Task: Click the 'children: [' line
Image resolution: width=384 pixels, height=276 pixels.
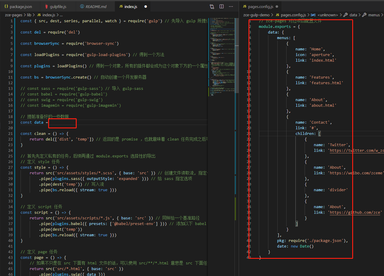Action: pyautogui.click(x=308, y=134)
